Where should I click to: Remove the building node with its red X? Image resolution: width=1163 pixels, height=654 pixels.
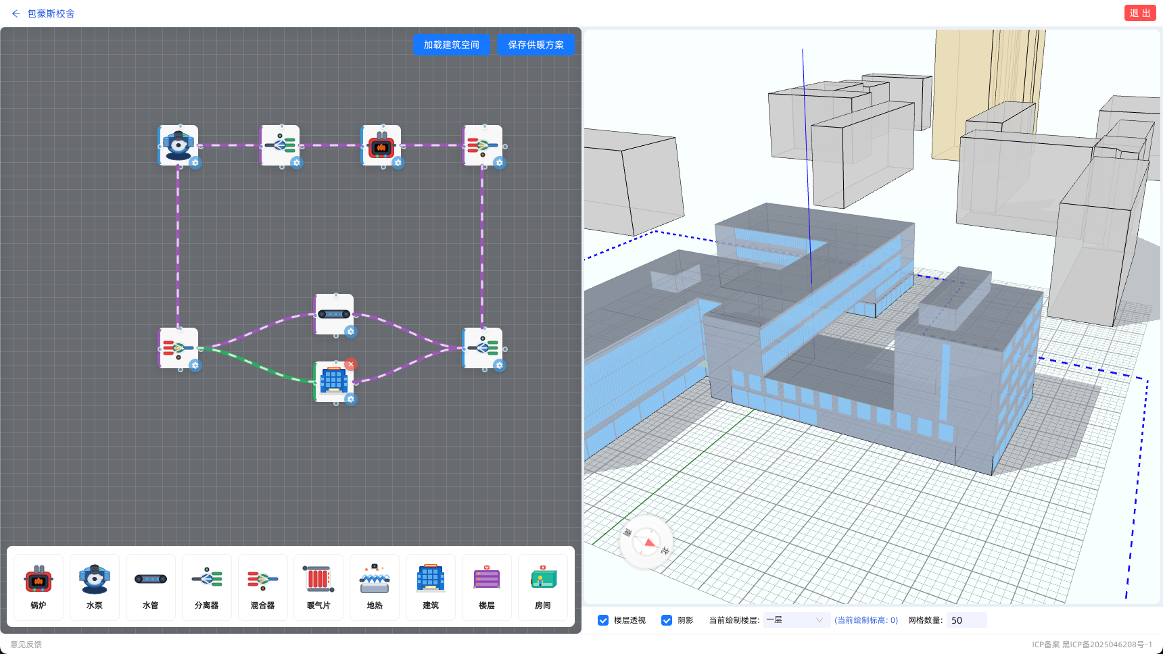[350, 364]
